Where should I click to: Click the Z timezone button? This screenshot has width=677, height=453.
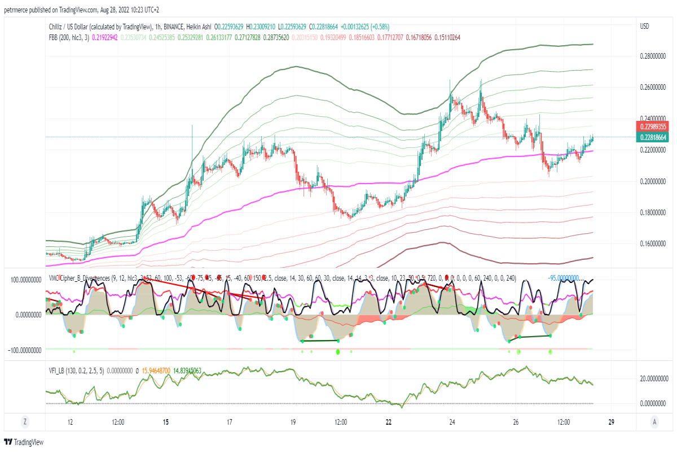[25, 421]
